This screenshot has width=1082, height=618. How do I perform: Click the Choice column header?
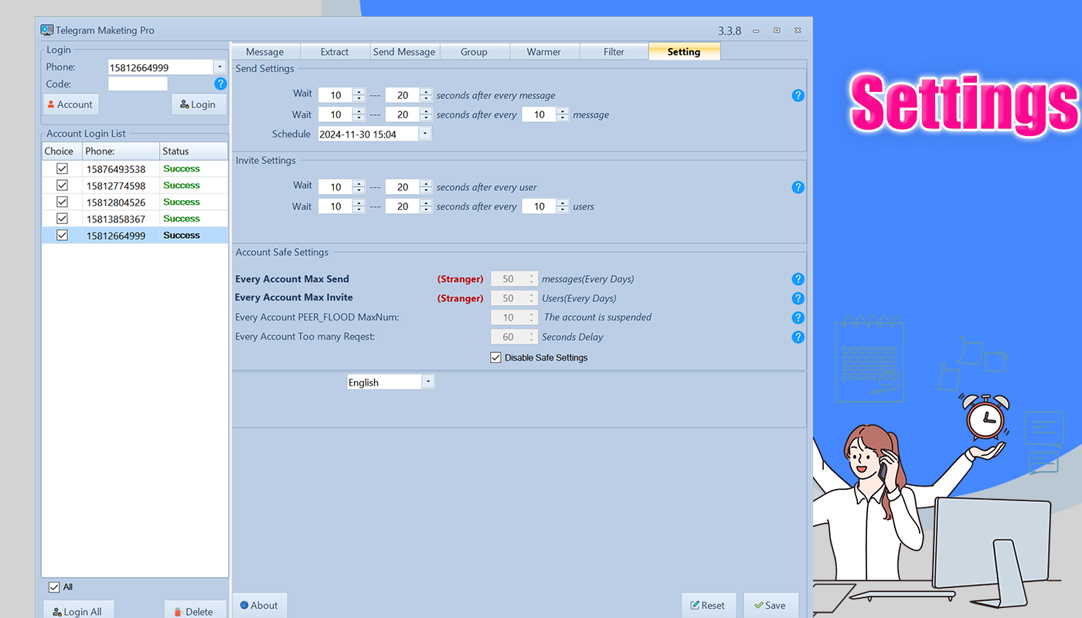tap(62, 151)
